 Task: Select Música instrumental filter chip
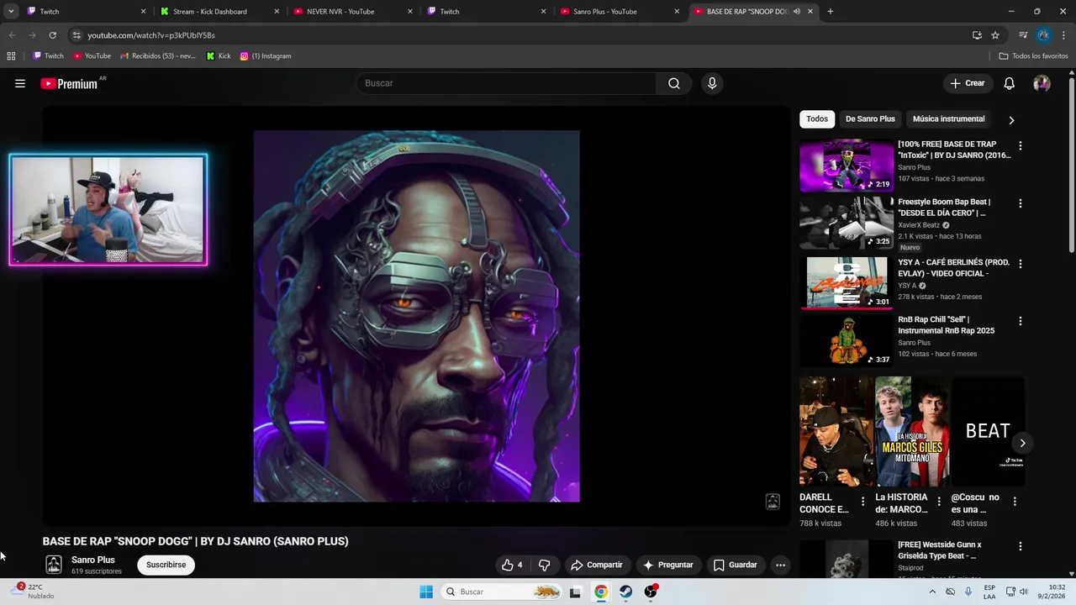pyautogui.click(x=948, y=119)
